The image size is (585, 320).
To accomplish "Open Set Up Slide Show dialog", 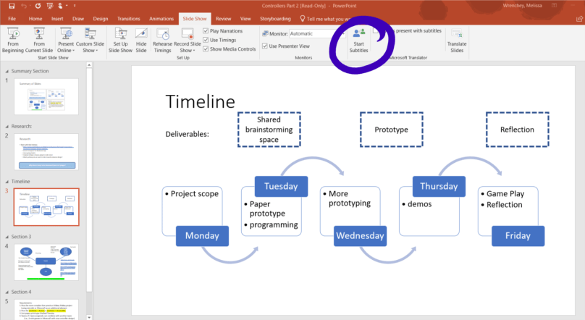I will [120, 41].
